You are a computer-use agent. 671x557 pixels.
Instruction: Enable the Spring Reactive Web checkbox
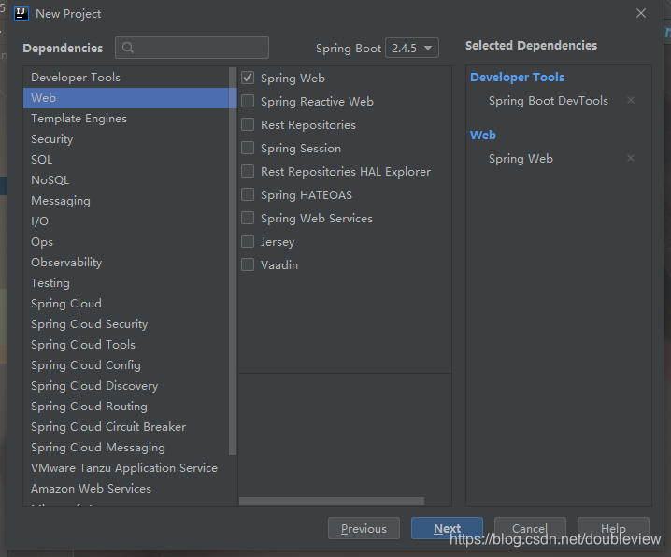(248, 101)
